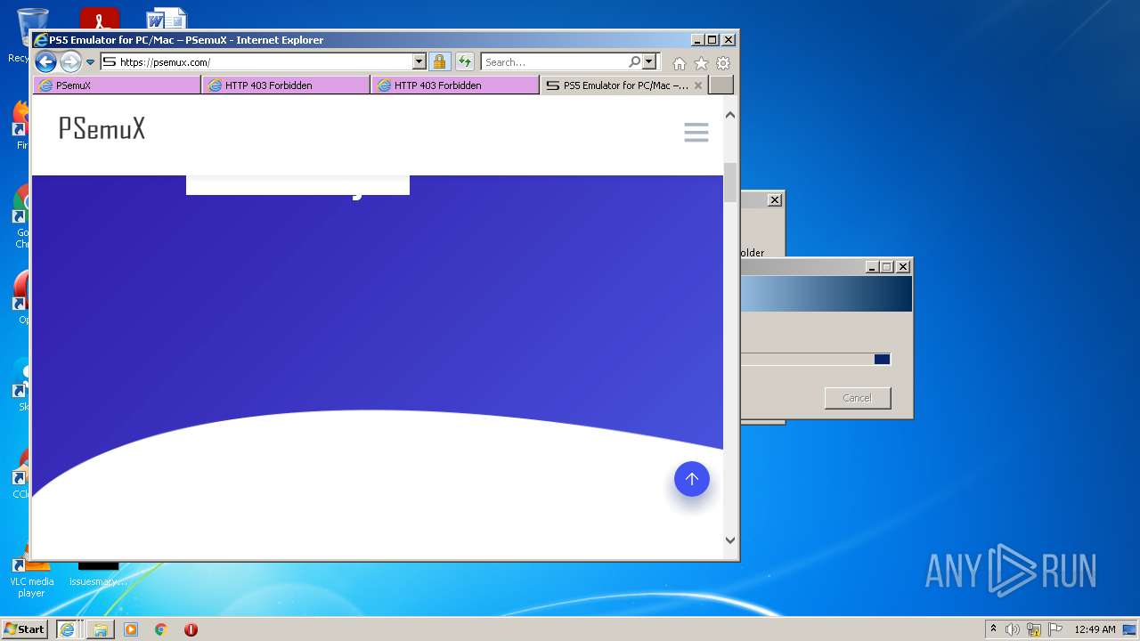The height and width of the screenshot is (641, 1140).
Task: Open recent pages dropdown beside forward arrow
Action: pyautogui.click(x=90, y=62)
